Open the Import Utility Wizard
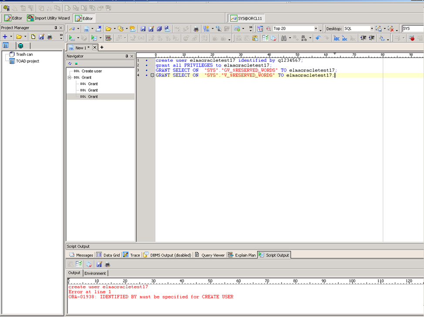Screen dimensions: 424x317 (x=48, y=18)
